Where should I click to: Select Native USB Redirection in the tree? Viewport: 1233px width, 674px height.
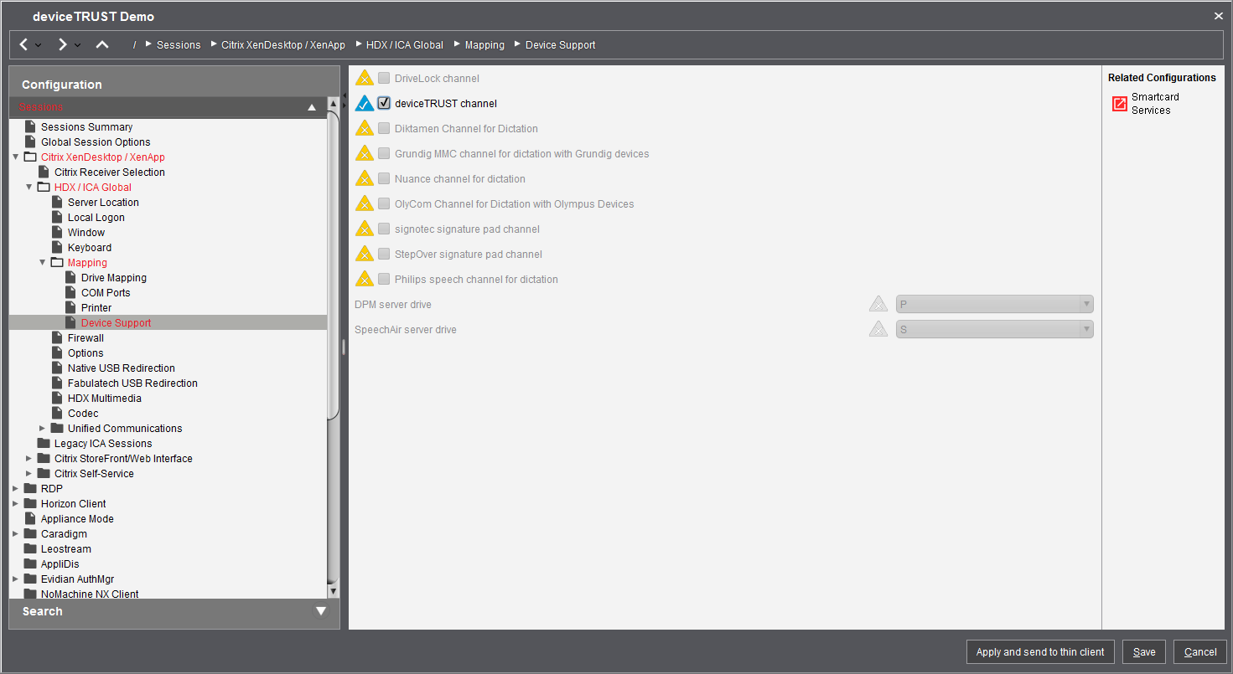(121, 368)
